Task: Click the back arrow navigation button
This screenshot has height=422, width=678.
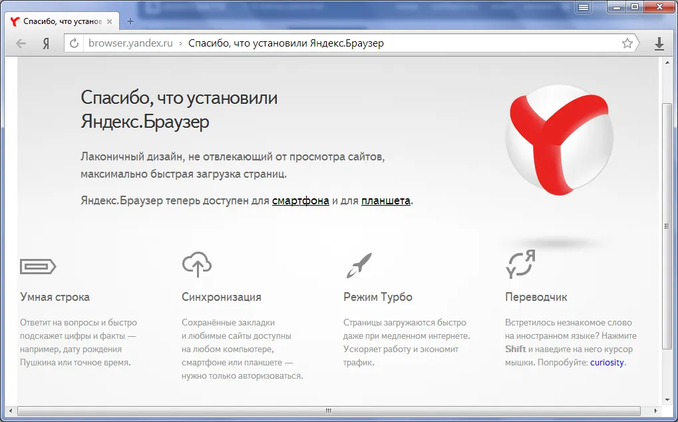Action: [21, 43]
